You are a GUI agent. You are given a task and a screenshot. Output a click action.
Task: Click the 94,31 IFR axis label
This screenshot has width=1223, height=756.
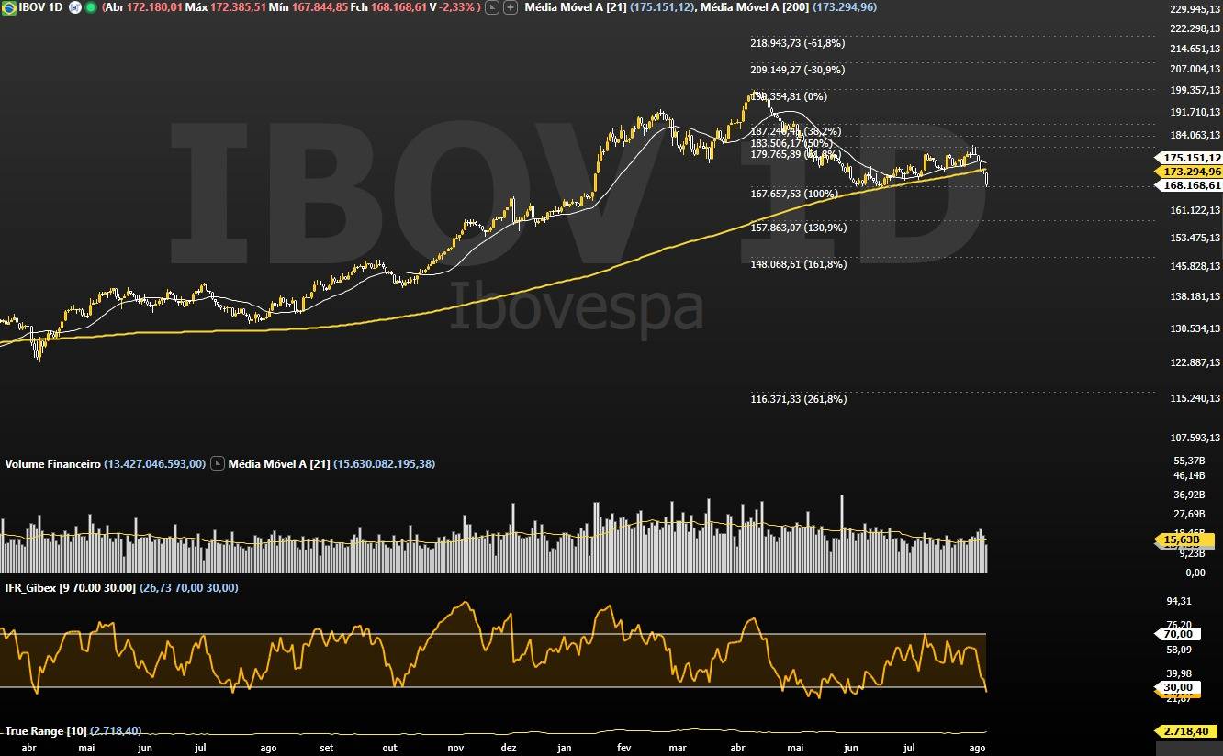click(1178, 602)
